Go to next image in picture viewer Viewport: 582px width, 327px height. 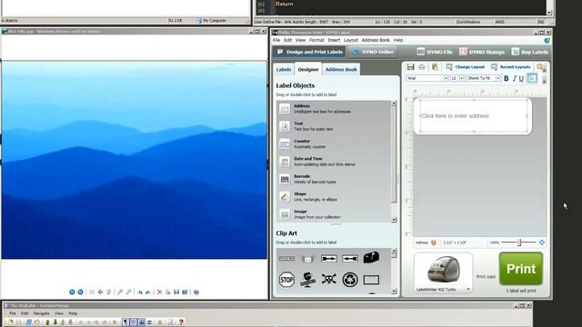coord(81,292)
